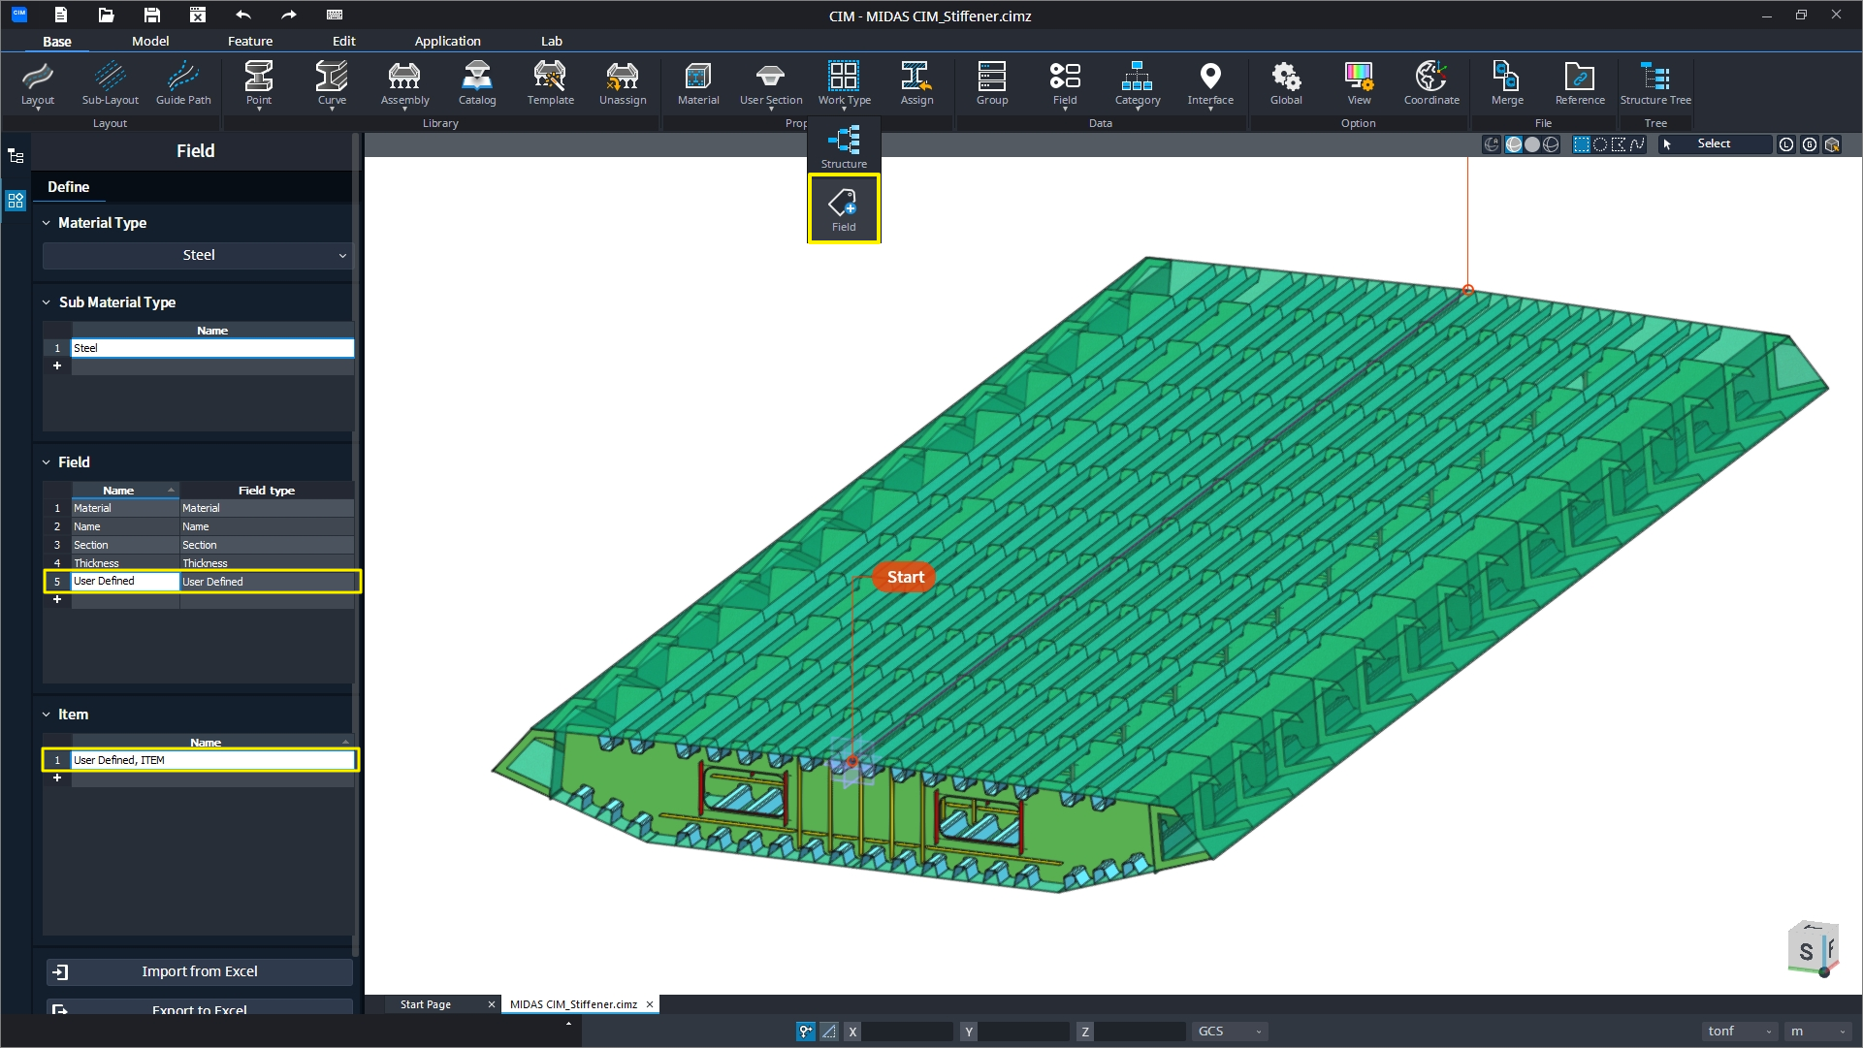The width and height of the screenshot is (1863, 1048).
Task: Toggle the wireframe display mode
Action: [x=1551, y=144]
